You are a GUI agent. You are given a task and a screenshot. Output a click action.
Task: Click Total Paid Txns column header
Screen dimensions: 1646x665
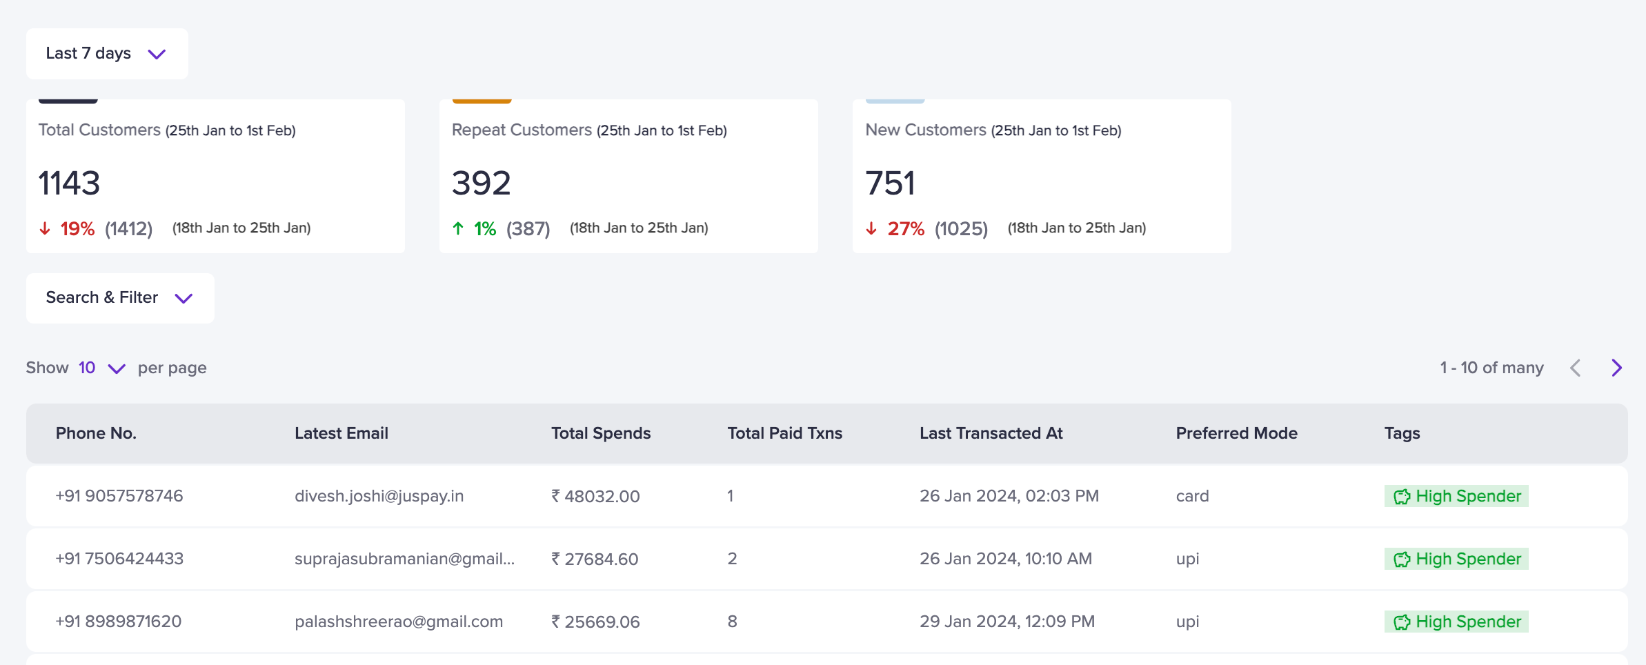click(x=784, y=433)
